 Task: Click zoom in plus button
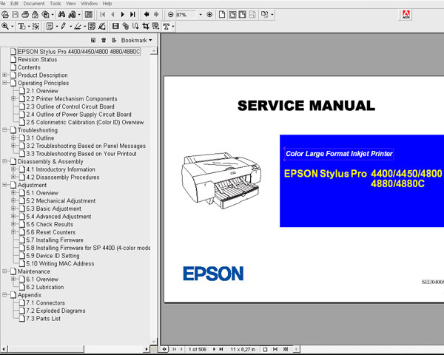(x=209, y=15)
